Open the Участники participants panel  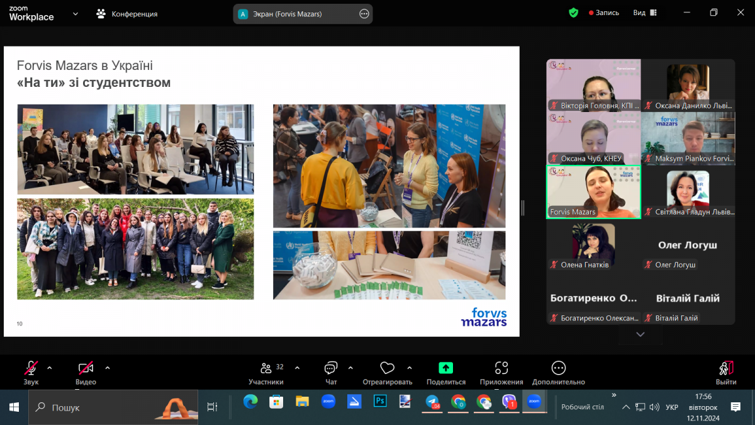(266, 369)
